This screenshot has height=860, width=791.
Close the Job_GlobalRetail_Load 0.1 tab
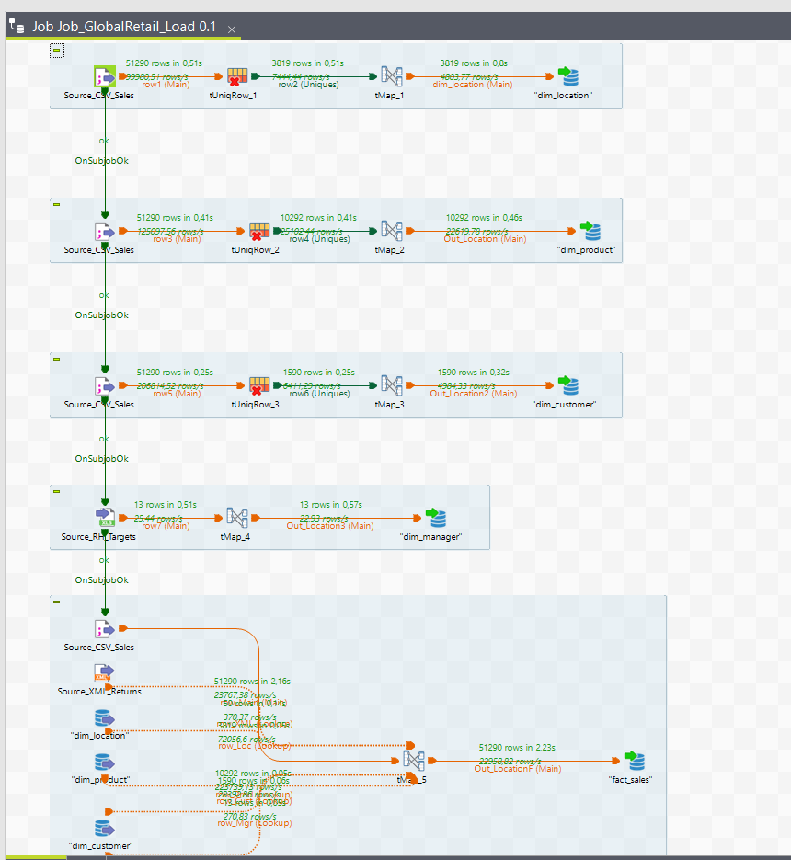[x=232, y=29]
